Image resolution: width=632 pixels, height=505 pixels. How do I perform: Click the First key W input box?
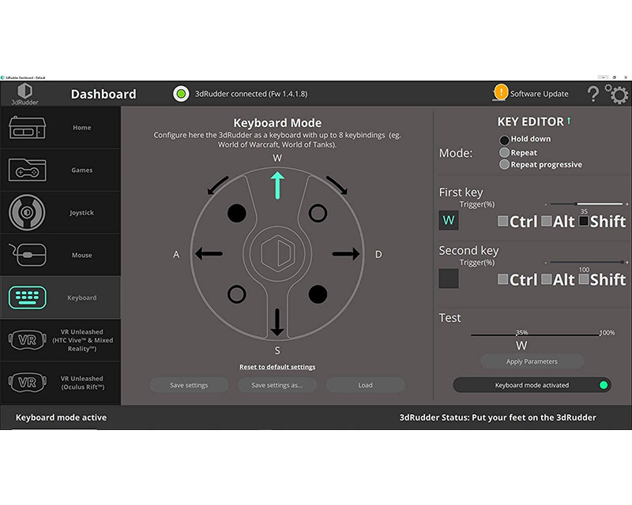[449, 220]
